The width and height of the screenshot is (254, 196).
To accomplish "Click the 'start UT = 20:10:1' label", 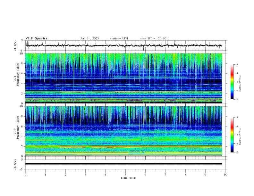I will coord(155,38).
